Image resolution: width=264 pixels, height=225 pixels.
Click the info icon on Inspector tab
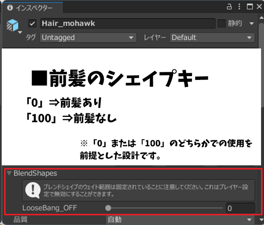[x=10, y=8]
